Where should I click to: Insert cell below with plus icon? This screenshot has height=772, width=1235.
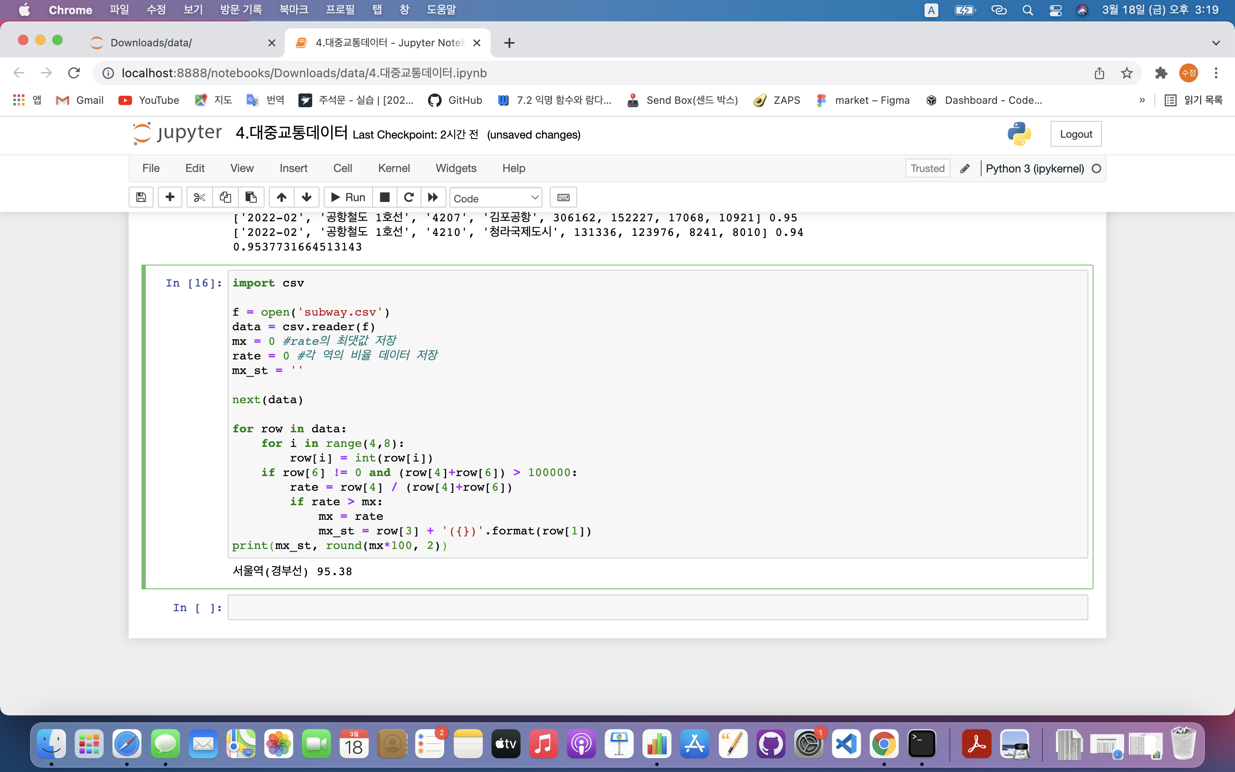click(x=170, y=198)
